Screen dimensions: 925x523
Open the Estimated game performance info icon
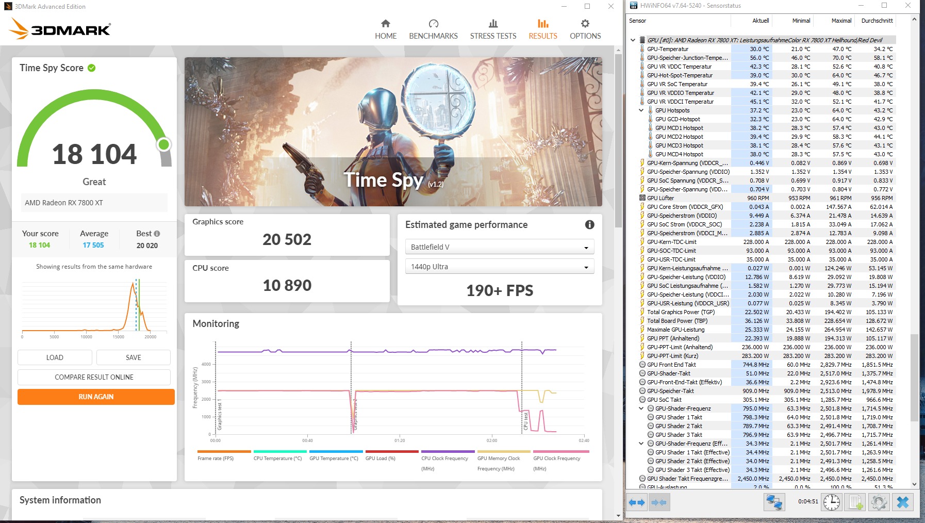(589, 225)
